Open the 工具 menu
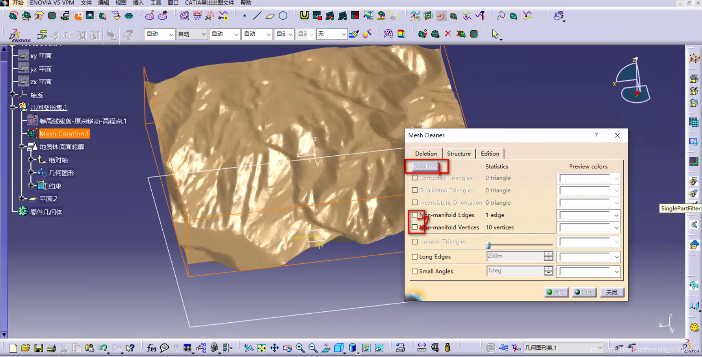The width and height of the screenshot is (702, 357). point(156,3)
